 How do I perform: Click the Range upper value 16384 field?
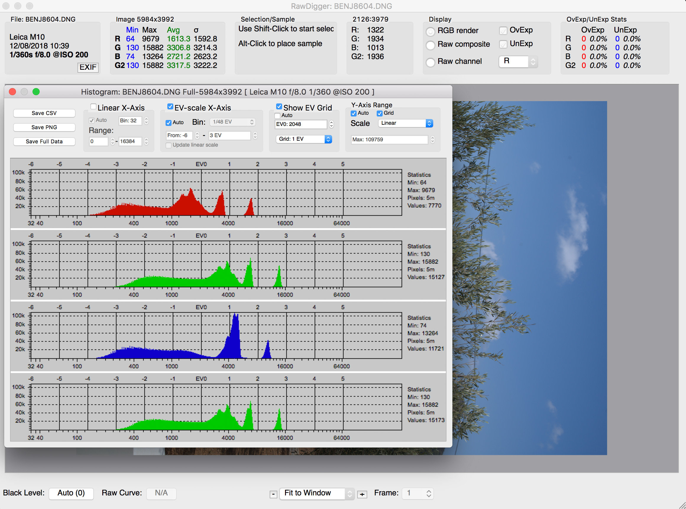(x=130, y=141)
